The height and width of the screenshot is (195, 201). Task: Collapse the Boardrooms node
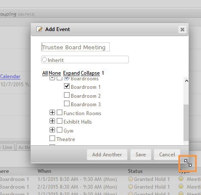(52, 79)
